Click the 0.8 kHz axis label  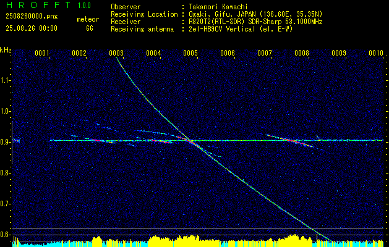click(5, 173)
